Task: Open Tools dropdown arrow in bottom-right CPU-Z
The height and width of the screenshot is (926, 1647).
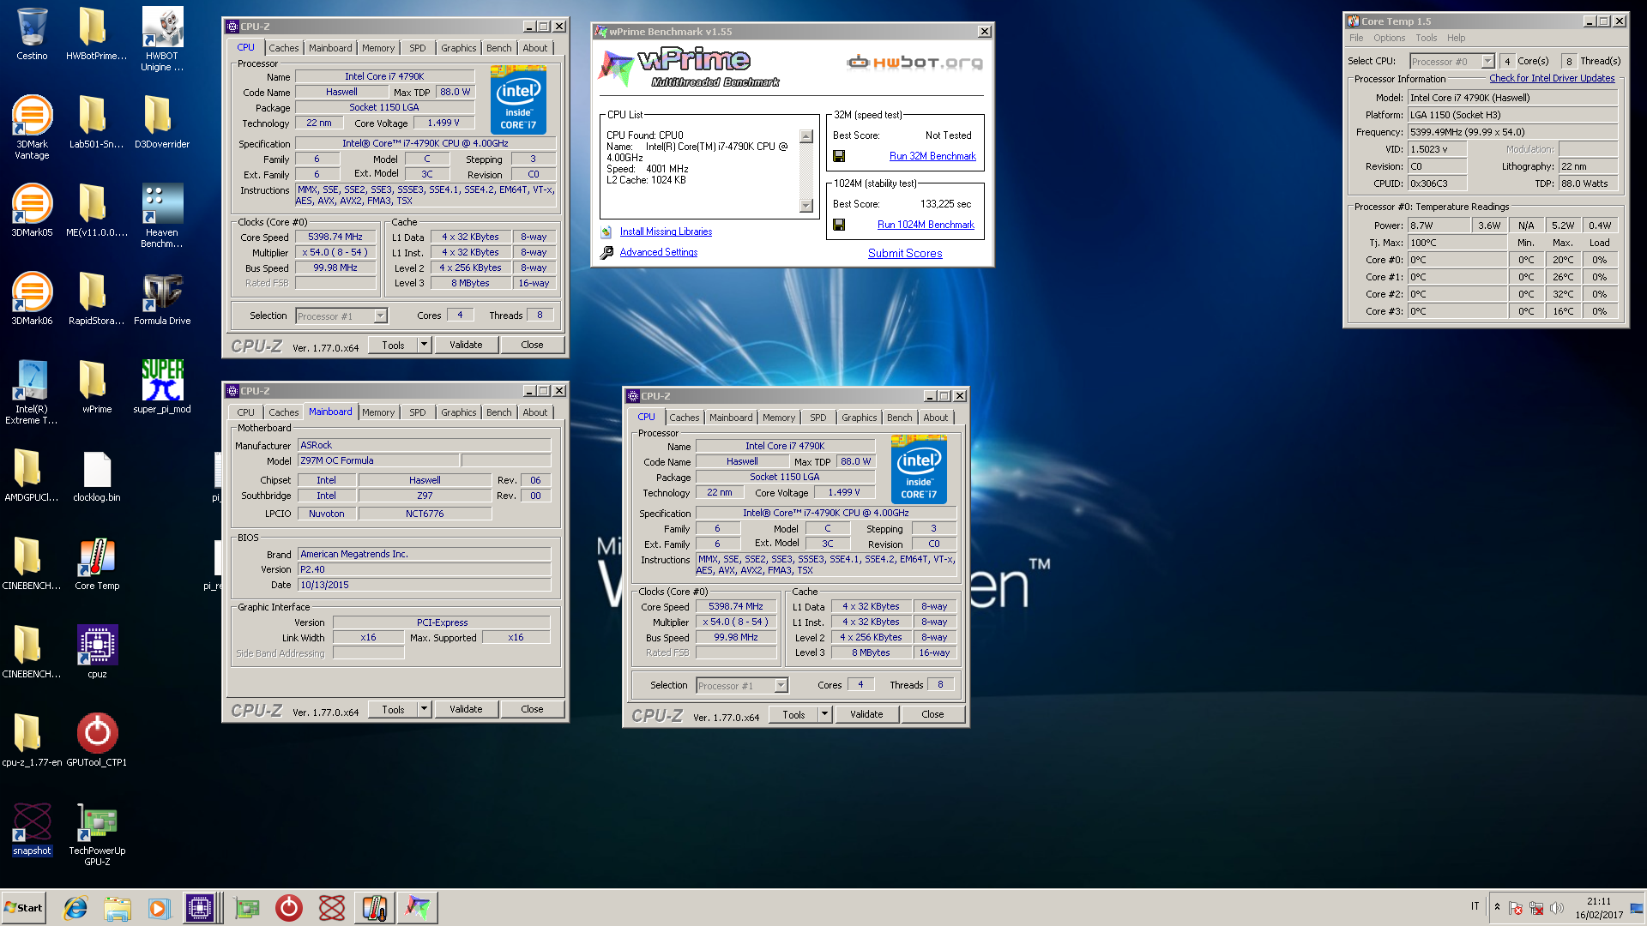Action: coord(824,714)
